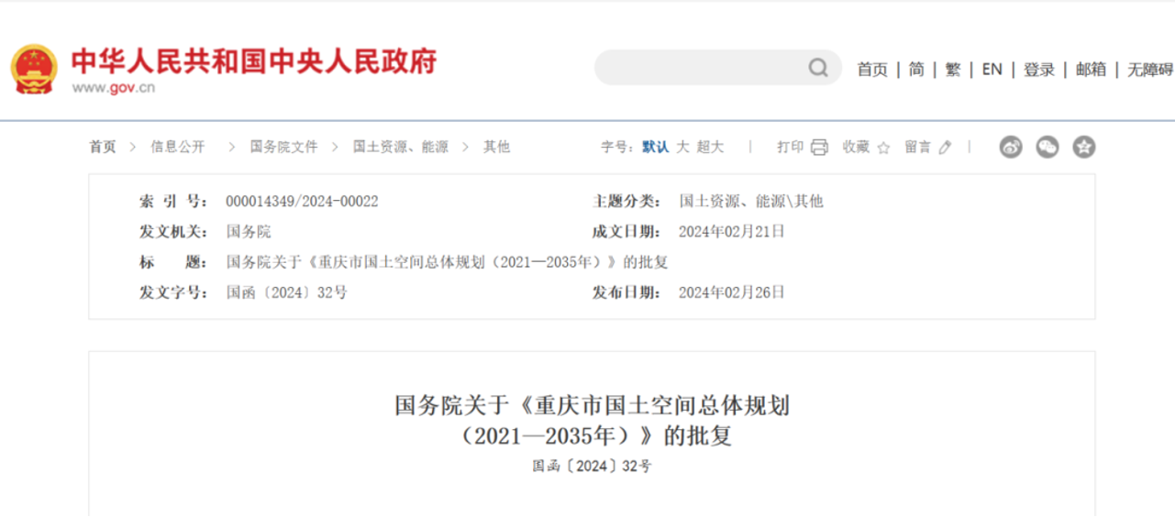This screenshot has height=517, width=1175.
Task: Open 信息公开 breadcrumb link
Action: [x=178, y=147]
